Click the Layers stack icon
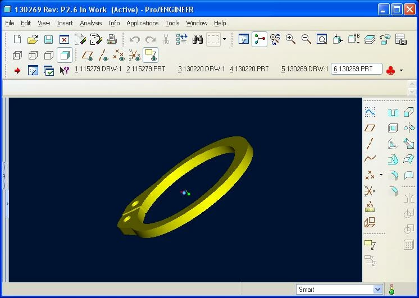The height and width of the screenshot is (298, 419). pos(370,39)
